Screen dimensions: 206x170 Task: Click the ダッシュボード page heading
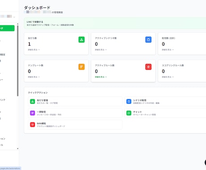(x=37, y=8)
